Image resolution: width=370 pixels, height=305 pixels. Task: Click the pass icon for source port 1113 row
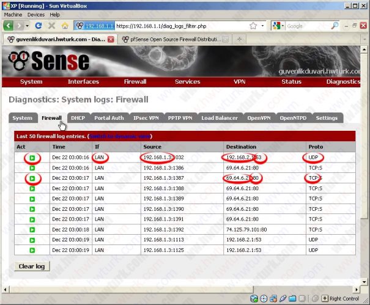click(x=32, y=240)
